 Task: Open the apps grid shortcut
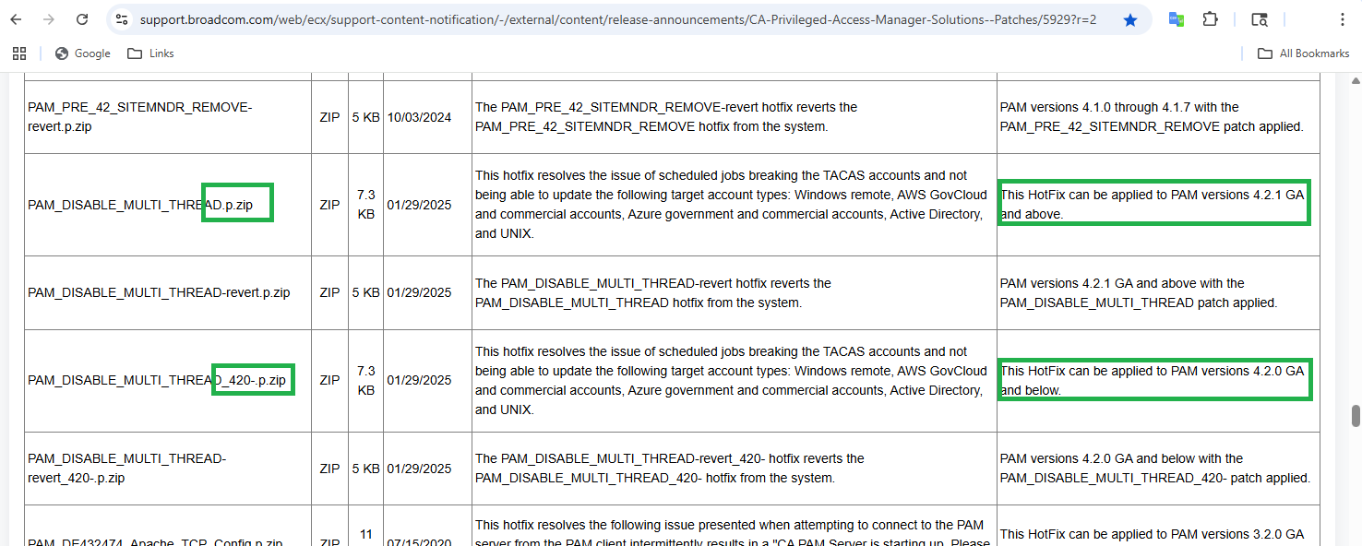pyautogui.click(x=19, y=53)
